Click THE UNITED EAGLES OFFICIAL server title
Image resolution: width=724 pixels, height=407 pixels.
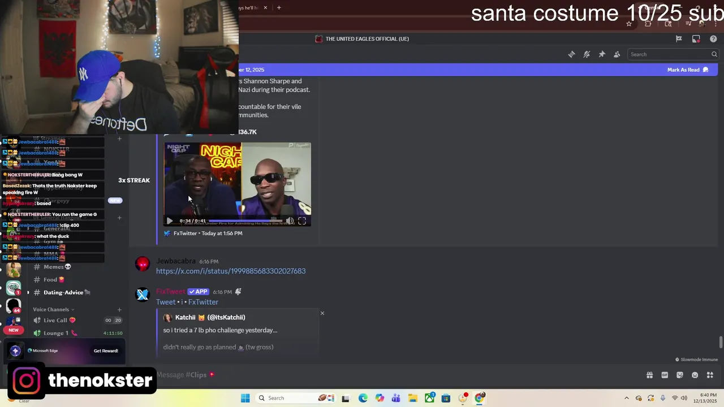coord(367,38)
